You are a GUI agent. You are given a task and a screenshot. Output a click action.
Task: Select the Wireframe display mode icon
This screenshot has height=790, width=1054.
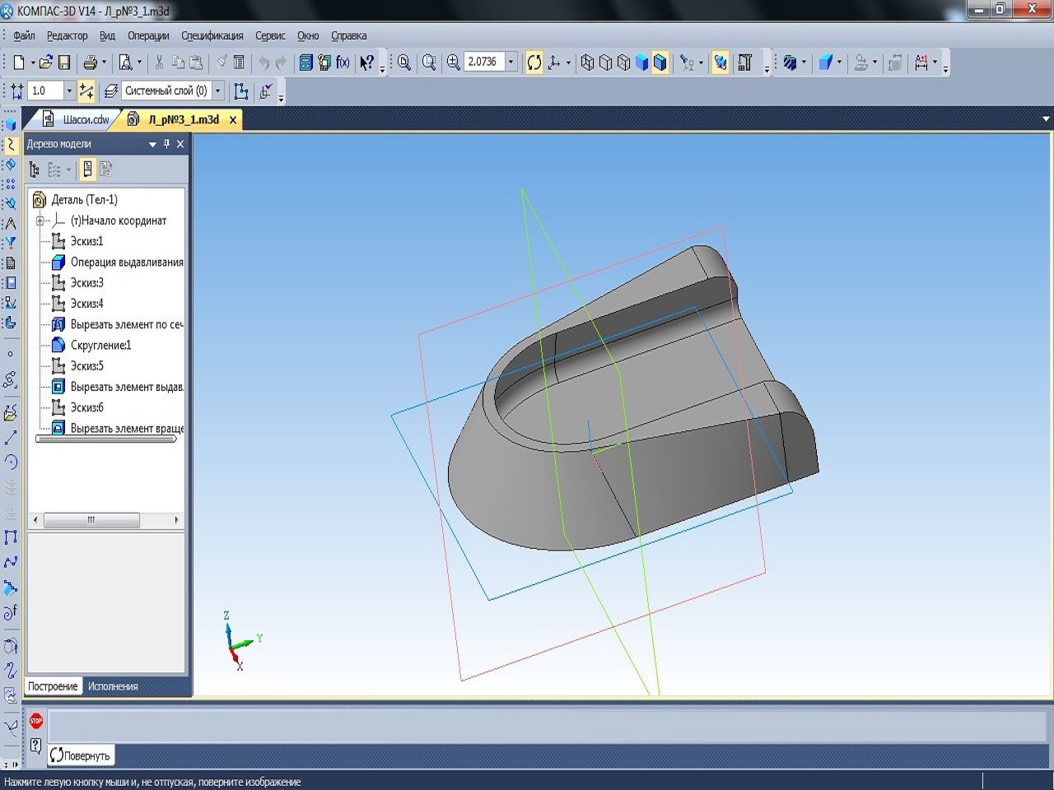coord(587,63)
